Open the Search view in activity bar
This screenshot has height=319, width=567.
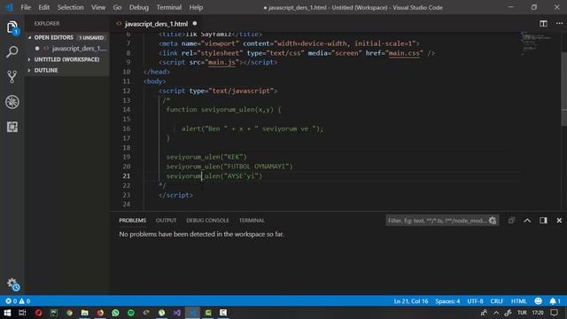pyautogui.click(x=12, y=52)
